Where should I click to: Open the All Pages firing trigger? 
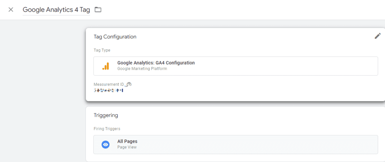[x=235, y=145]
